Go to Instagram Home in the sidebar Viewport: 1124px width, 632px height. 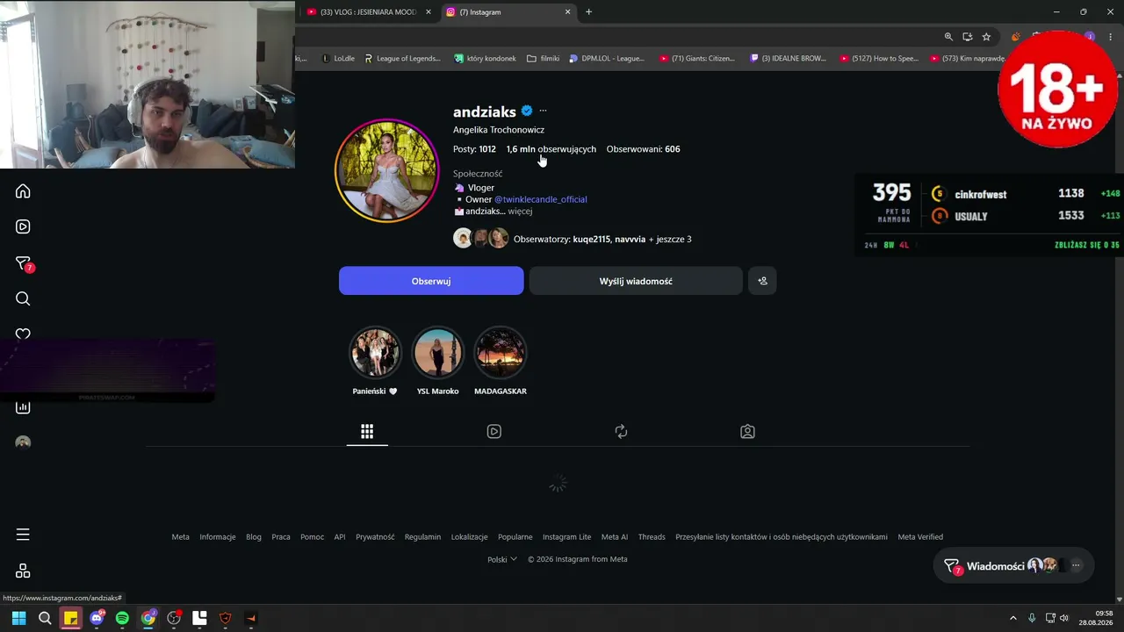(x=23, y=191)
